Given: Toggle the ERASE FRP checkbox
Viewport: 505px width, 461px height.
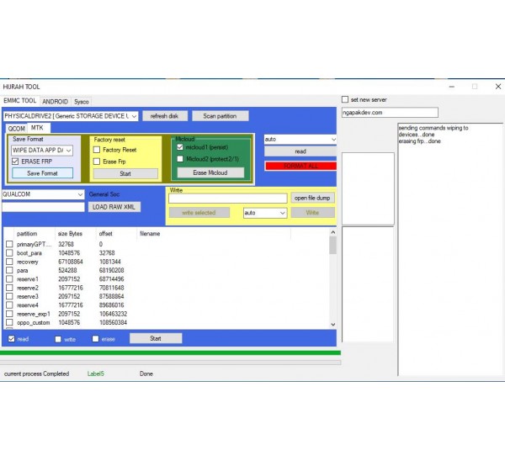Looking at the screenshot, I should [15, 162].
